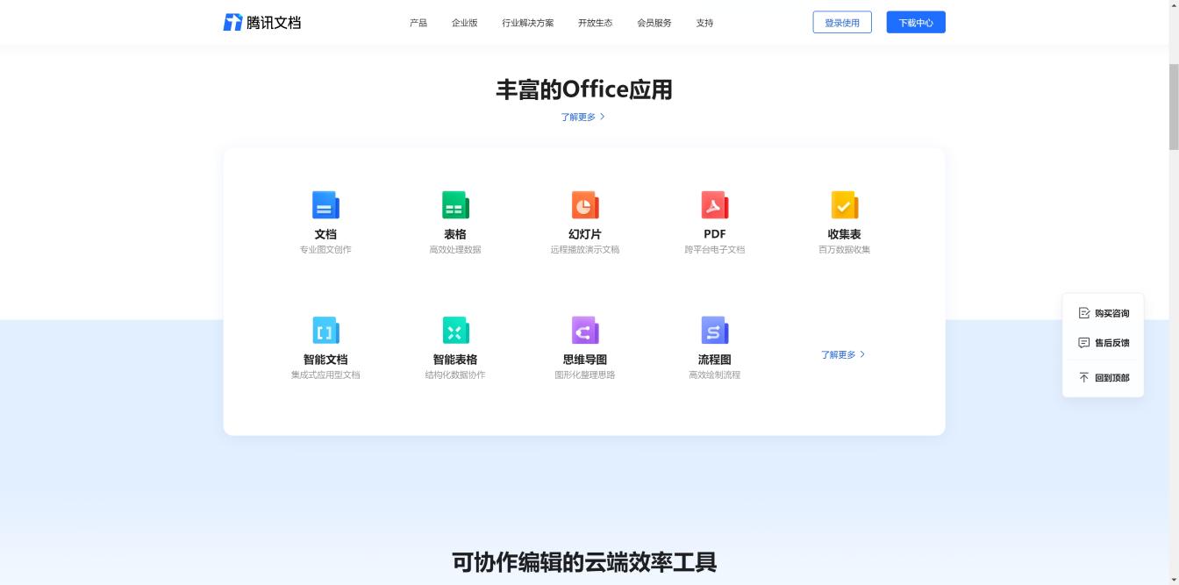Click the 智能文档 label text
The height and width of the screenshot is (585, 1179).
coord(325,360)
